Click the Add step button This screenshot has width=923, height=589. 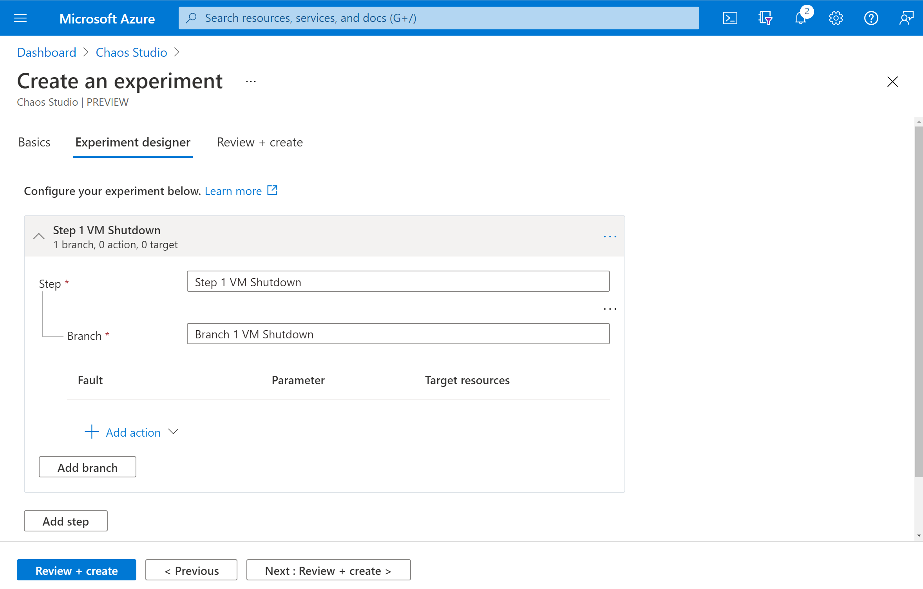[66, 521]
